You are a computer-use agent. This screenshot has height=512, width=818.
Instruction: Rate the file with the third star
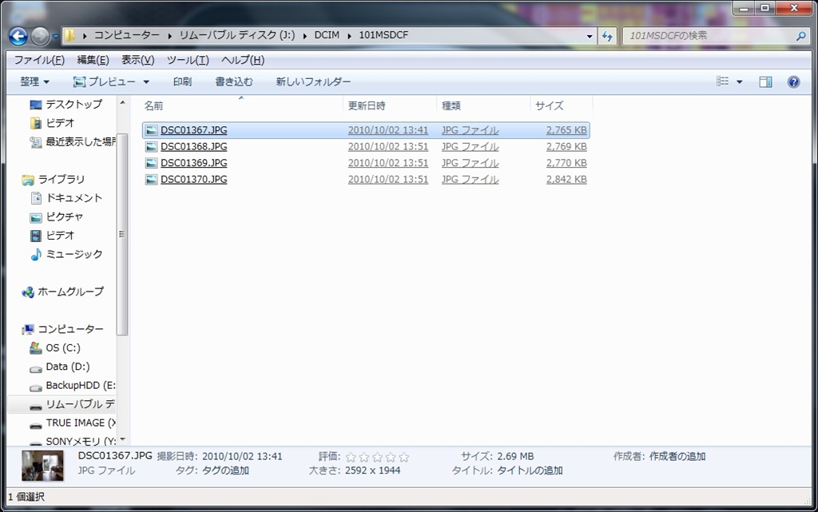click(x=377, y=457)
